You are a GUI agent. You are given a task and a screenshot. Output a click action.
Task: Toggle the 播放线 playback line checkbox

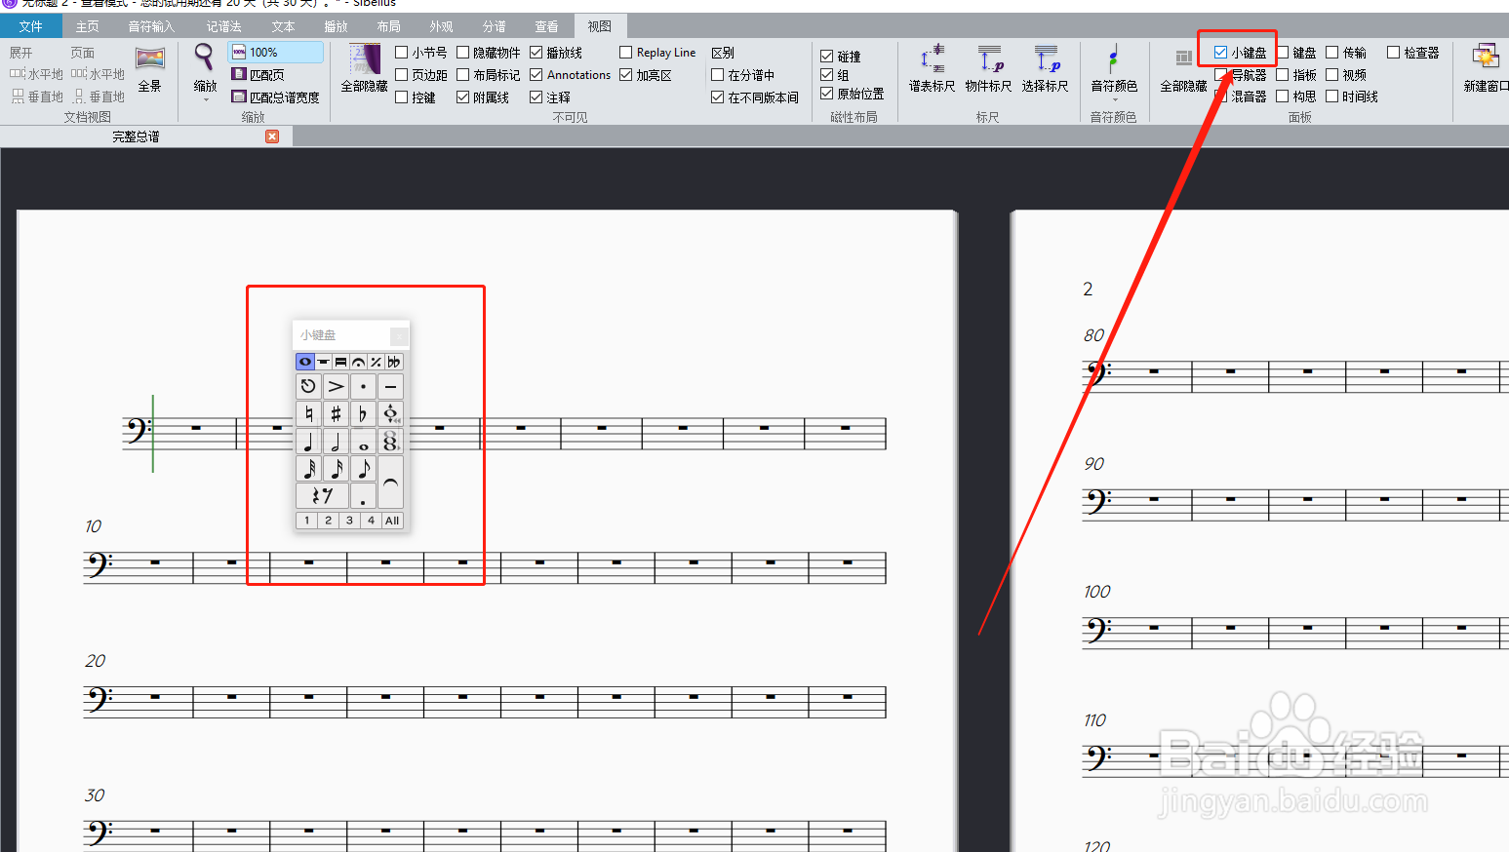[536, 53]
